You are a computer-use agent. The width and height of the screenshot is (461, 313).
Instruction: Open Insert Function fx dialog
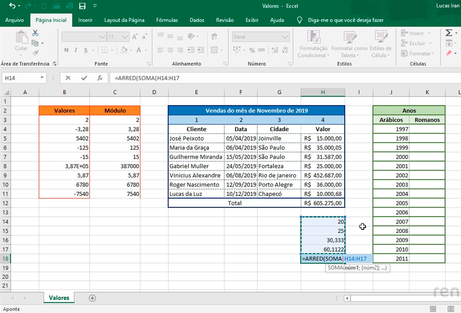point(99,78)
